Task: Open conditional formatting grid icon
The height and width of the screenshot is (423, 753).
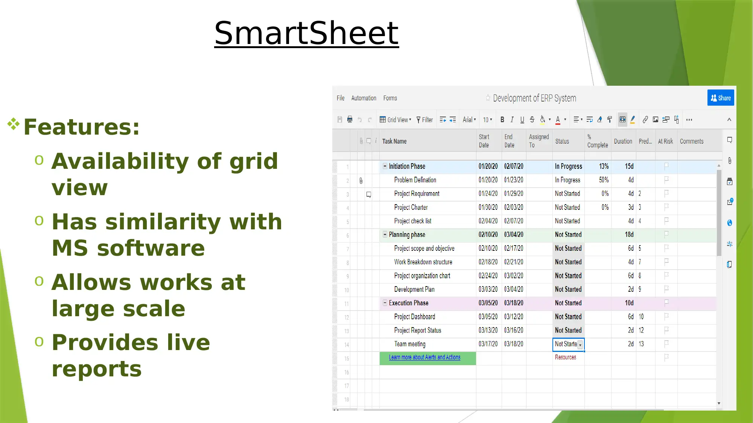Action: (x=622, y=120)
